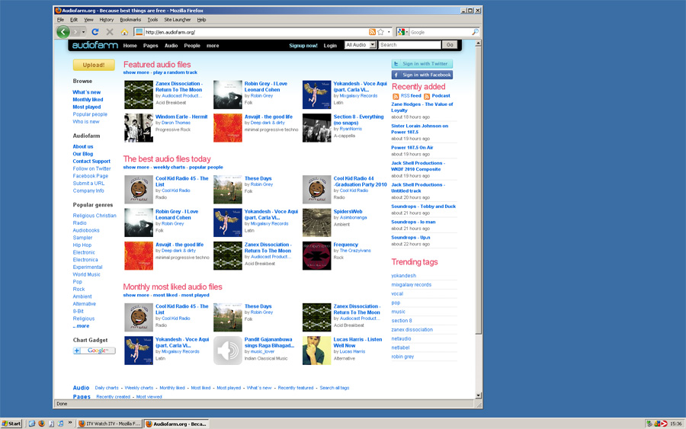
Task: Click the Firefox back arrow button
Action: click(x=63, y=31)
